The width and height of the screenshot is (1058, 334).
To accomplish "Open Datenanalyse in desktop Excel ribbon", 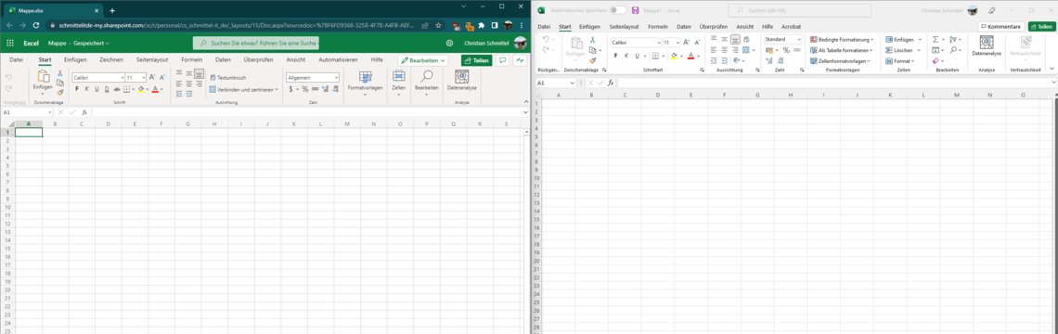I will tap(987, 45).
